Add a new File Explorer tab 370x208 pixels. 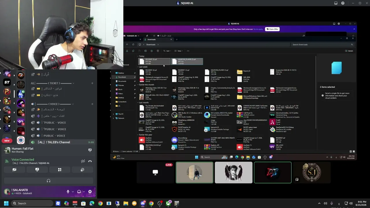tap(177, 39)
